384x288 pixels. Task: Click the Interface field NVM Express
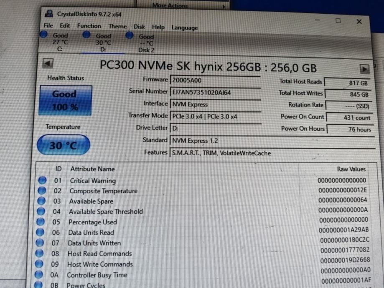pos(215,104)
